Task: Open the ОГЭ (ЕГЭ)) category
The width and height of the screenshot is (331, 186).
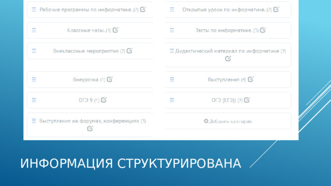Action: [227, 100]
